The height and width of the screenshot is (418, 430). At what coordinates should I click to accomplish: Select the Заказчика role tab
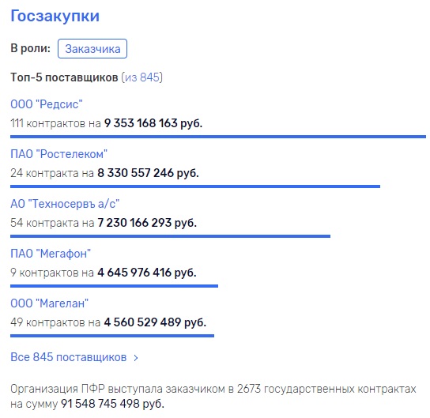[x=92, y=49]
